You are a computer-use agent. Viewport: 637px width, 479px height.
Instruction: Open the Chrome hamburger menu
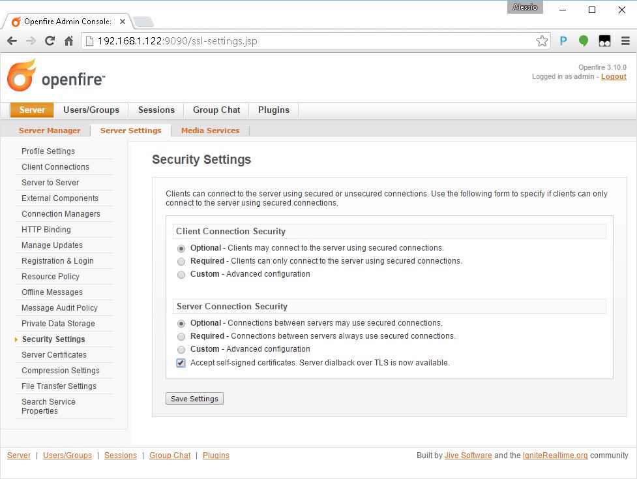click(x=625, y=41)
